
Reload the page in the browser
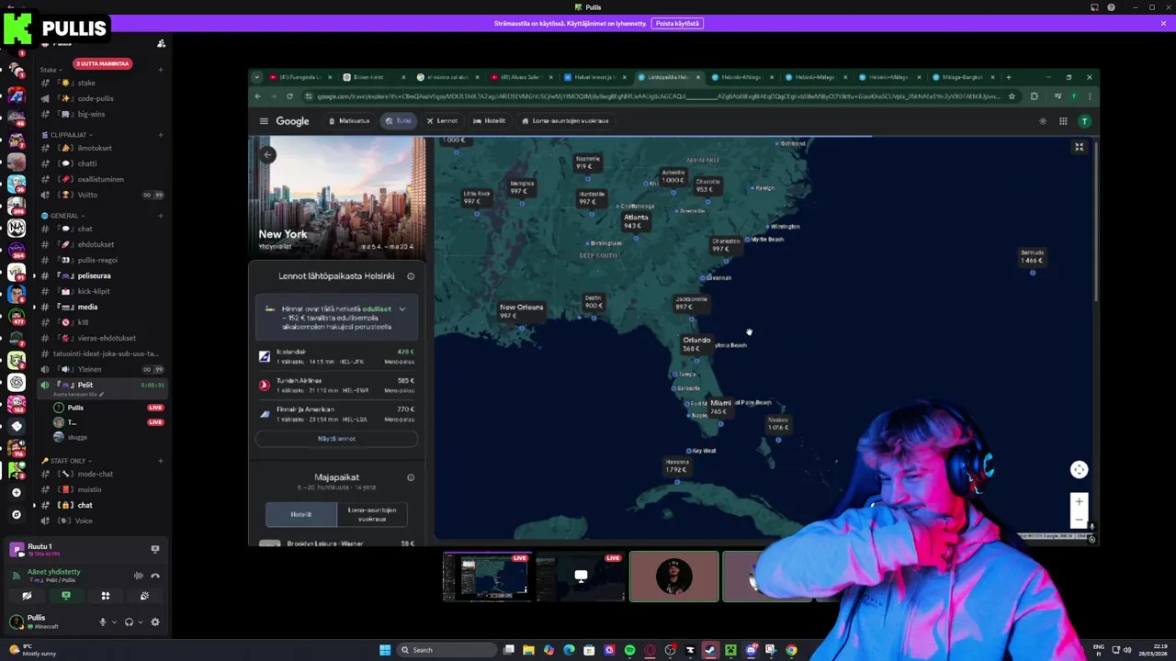289,96
